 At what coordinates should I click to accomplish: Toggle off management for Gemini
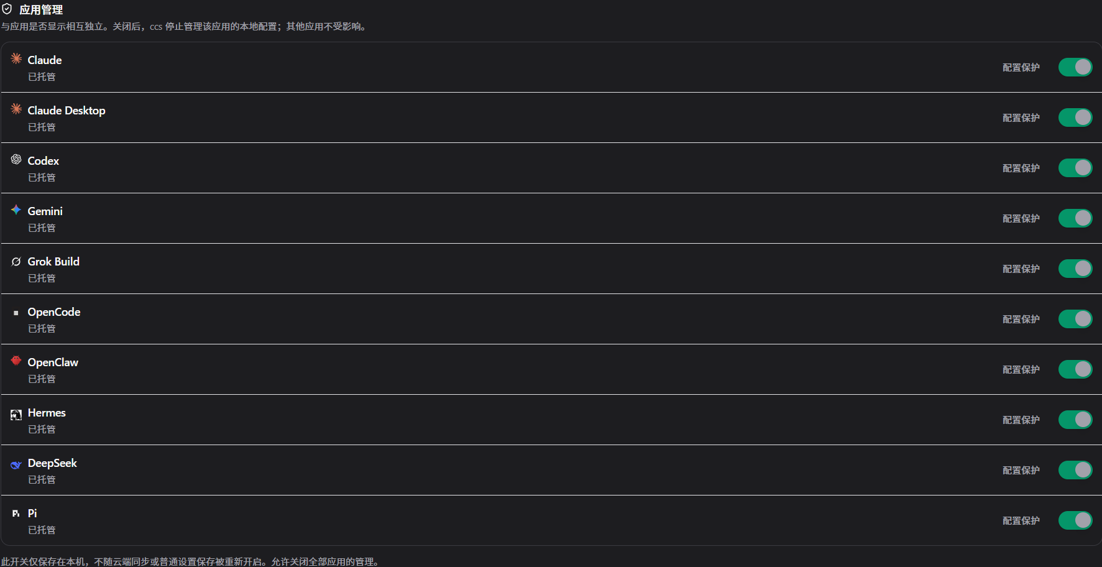point(1075,218)
